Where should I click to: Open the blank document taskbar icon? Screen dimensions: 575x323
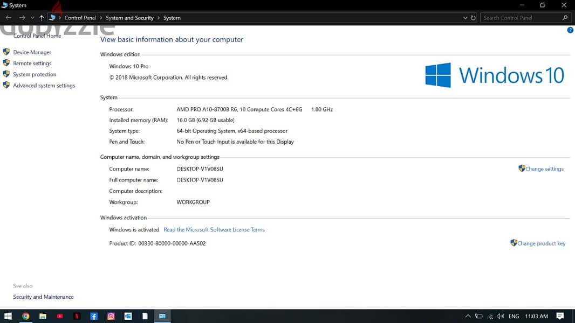pos(145,316)
